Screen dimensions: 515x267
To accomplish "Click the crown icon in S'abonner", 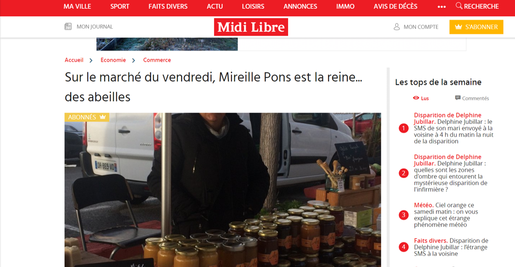I will pyautogui.click(x=458, y=27).
